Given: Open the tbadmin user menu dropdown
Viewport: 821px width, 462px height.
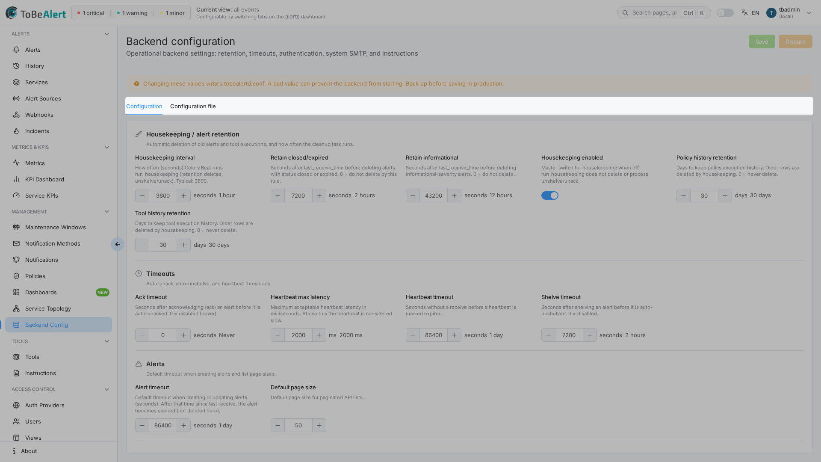Looking at the screenshot, I should point(789,13).
